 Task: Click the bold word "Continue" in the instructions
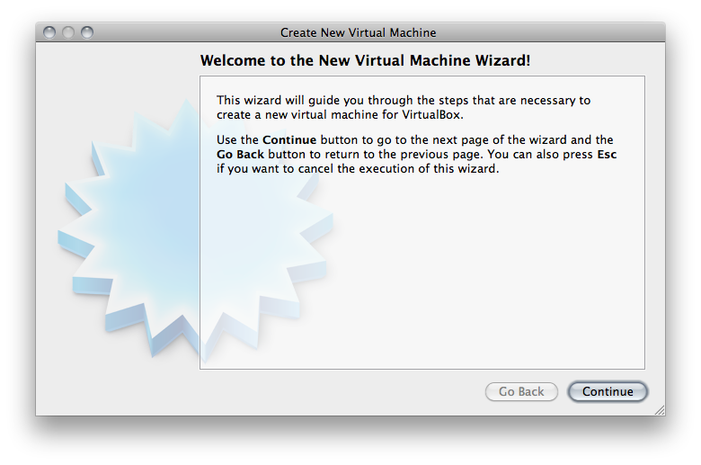click(x=289, y=140)
